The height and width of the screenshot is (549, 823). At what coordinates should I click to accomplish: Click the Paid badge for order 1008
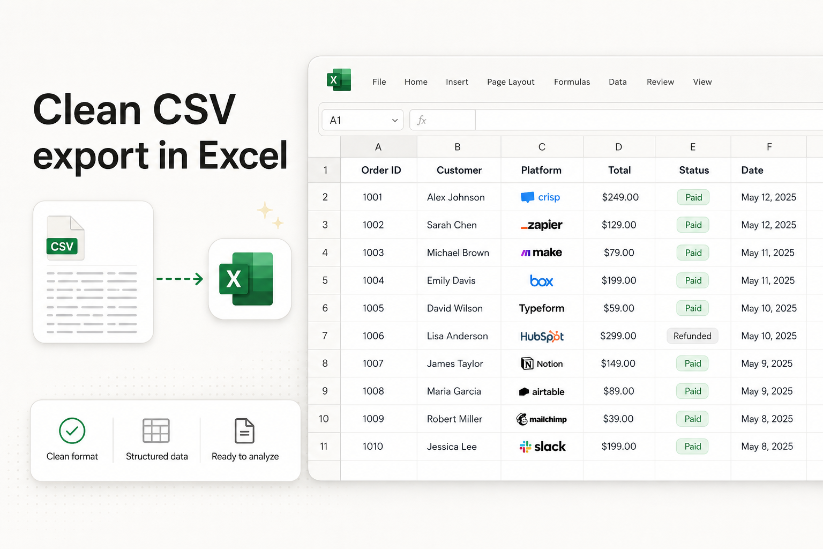tap(693, 391)
